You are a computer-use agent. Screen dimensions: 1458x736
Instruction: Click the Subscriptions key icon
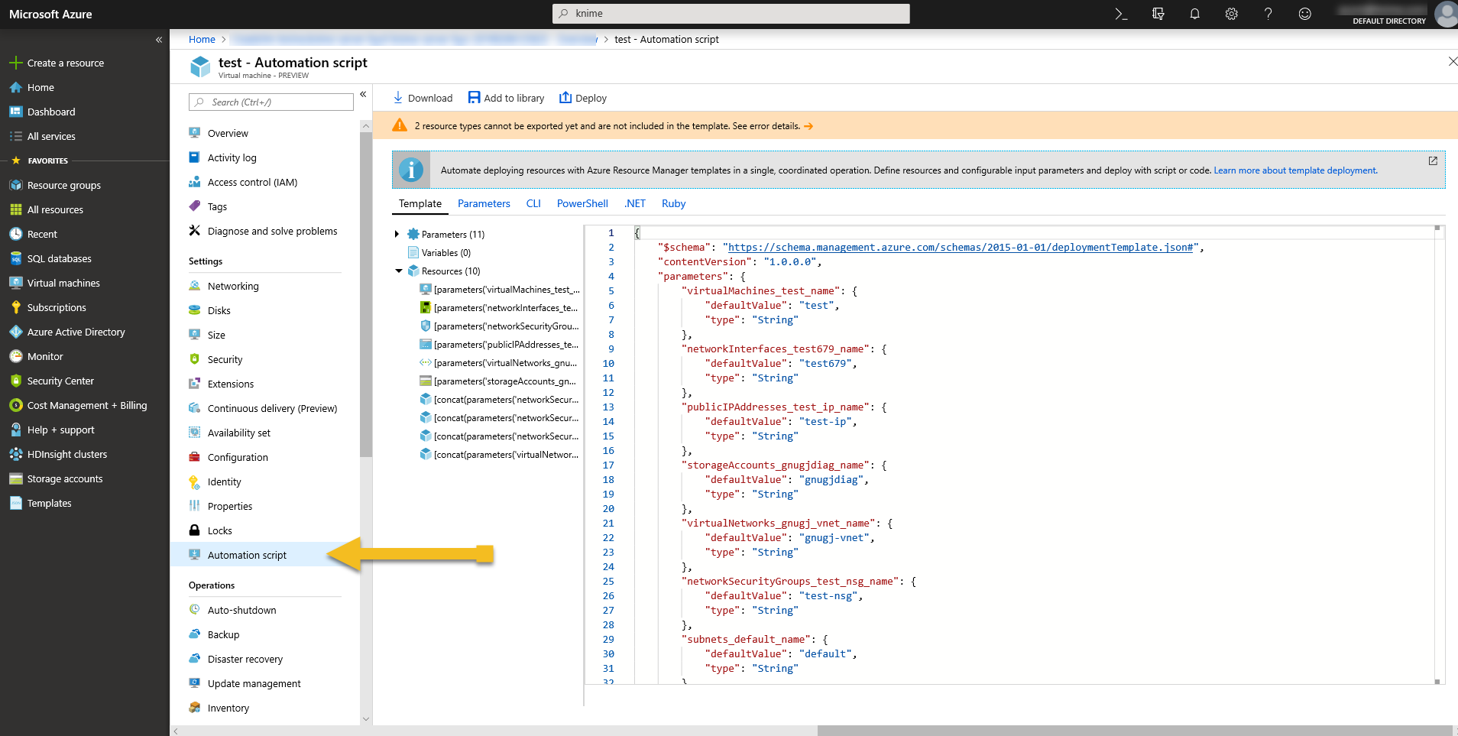point(15,307)
